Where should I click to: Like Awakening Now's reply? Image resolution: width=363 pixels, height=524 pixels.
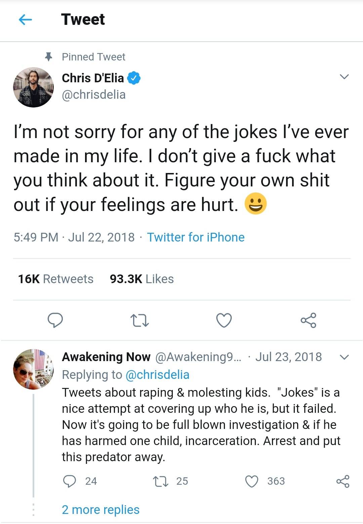pos(252,481)
